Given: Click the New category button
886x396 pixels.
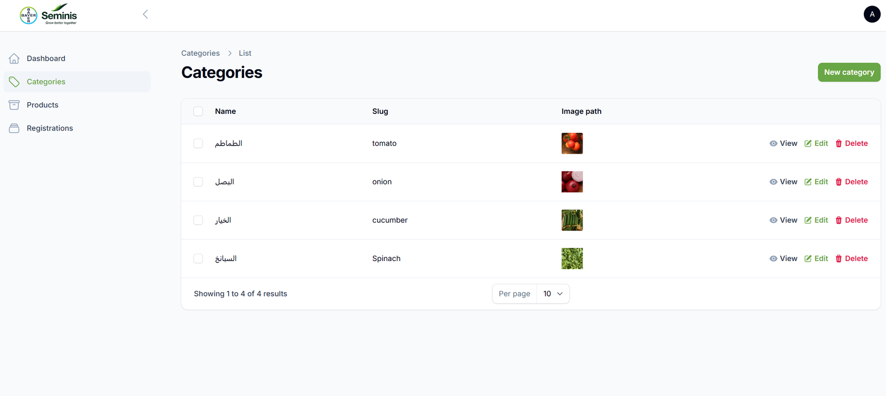Looking at the screenshot, I should tap(848, 72).
